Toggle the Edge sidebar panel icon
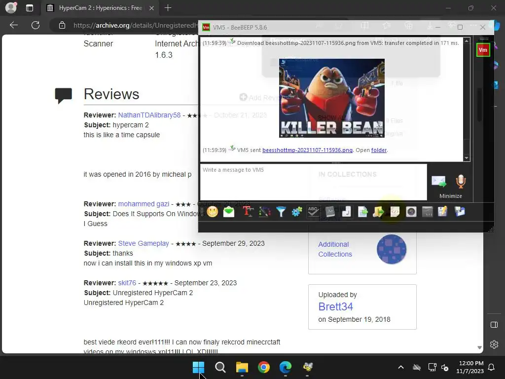The width and height of the screenshot is (505, 379). pos(494,325)
